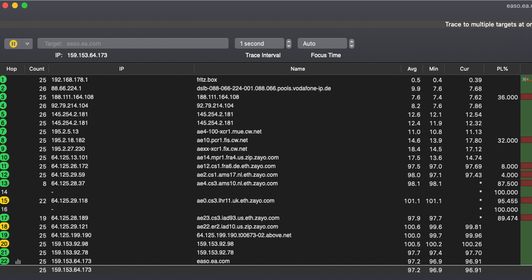Click hop 16 unresponsive row number
The width and height of the screenshot is (532, 280).
4,209
